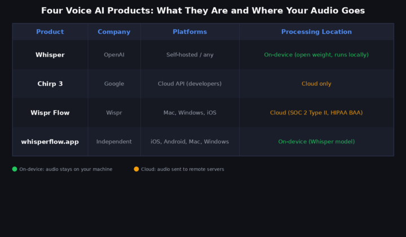Click 'Cloud: audio sent to remote servers' legend
Screen dimensions: 406x237
[183, 169]
